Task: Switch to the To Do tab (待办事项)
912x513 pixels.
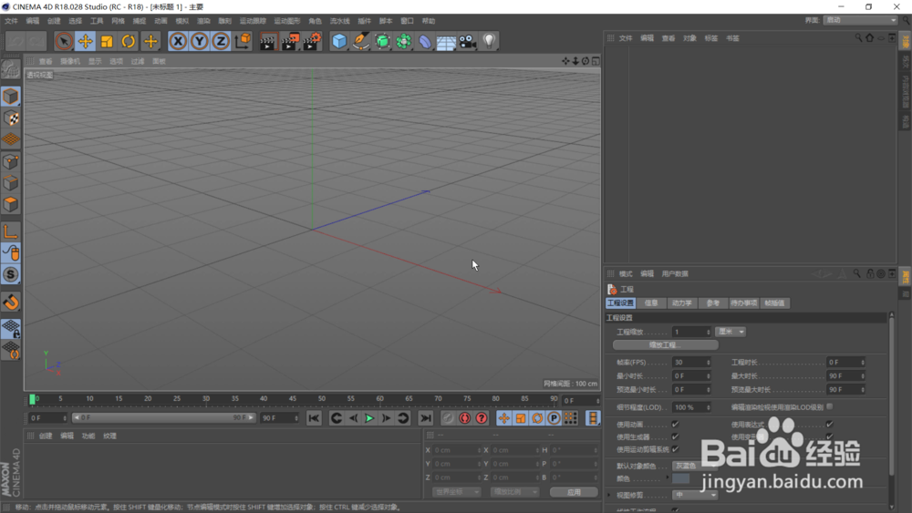Action: click(744, 303)
